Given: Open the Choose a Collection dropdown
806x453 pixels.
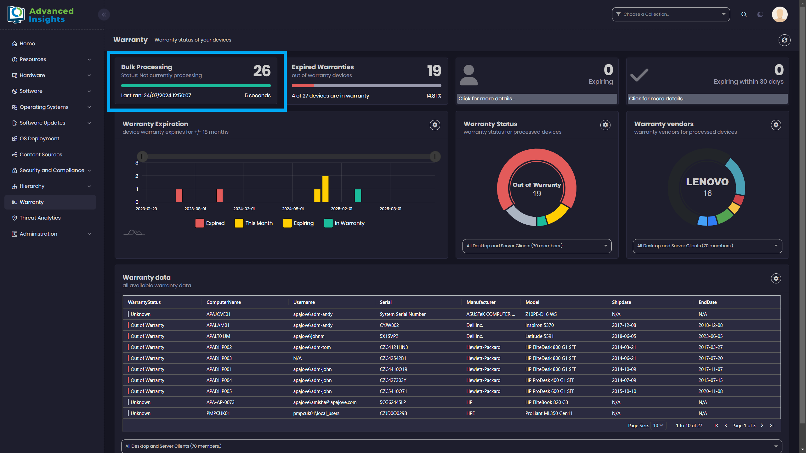Looking at the screenshot, I should [671, 14].
